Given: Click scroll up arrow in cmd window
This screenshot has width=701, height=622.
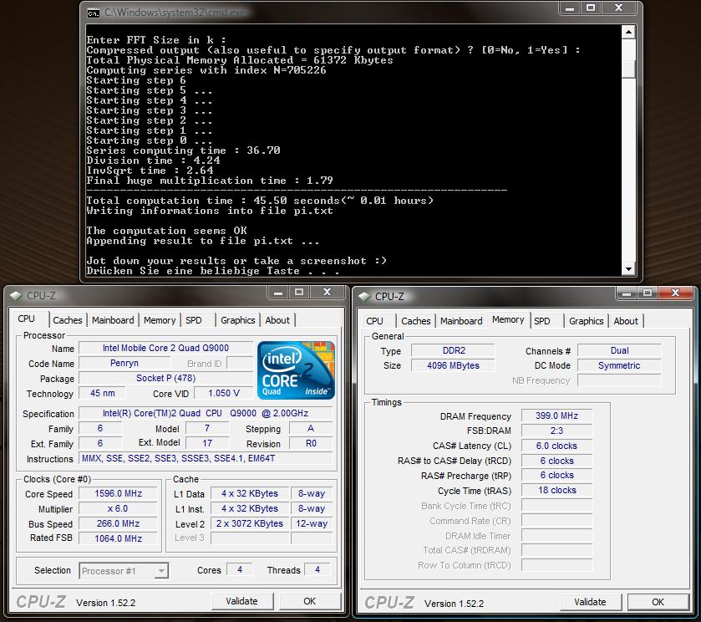Looking at the screenshot, I should pos(628,32).
